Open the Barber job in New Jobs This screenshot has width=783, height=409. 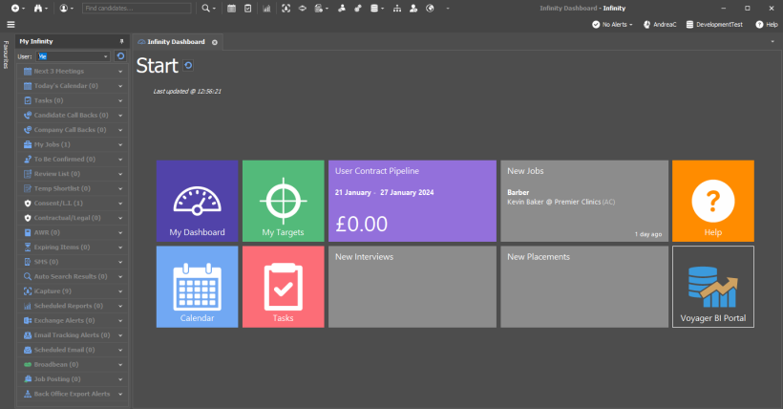pos(518,191)
